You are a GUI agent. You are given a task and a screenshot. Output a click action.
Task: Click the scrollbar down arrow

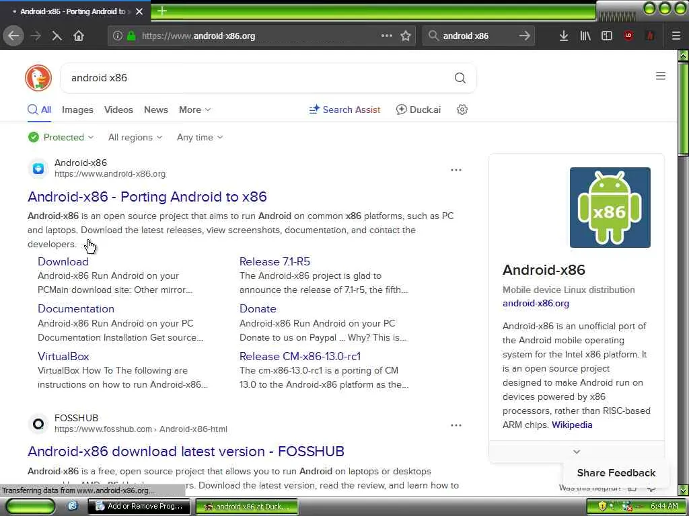point(684,490)
